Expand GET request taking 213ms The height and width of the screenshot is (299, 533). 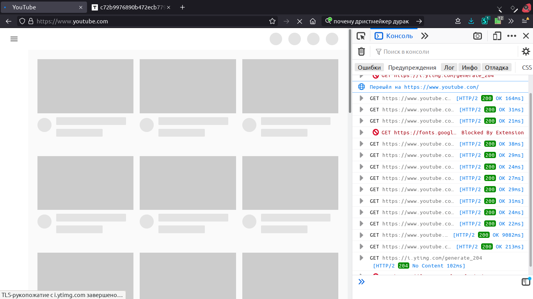(361, 246)
